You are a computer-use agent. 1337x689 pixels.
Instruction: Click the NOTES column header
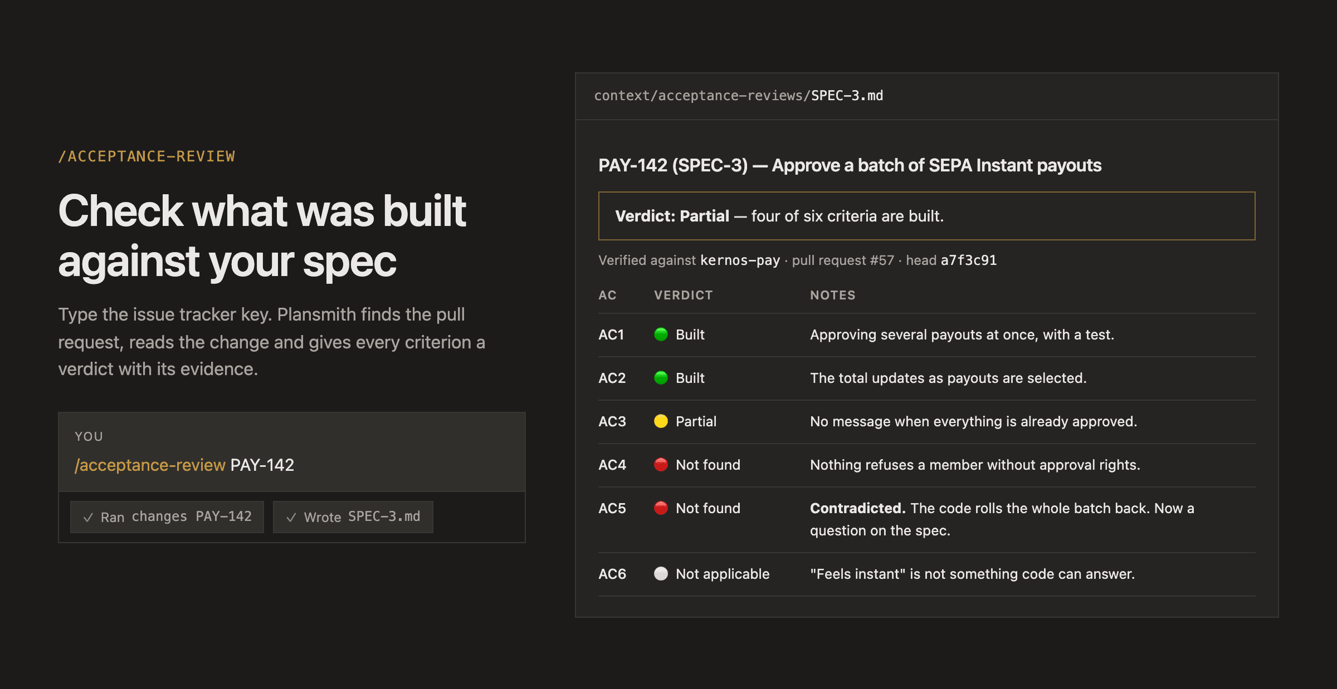tap(833, 296)
